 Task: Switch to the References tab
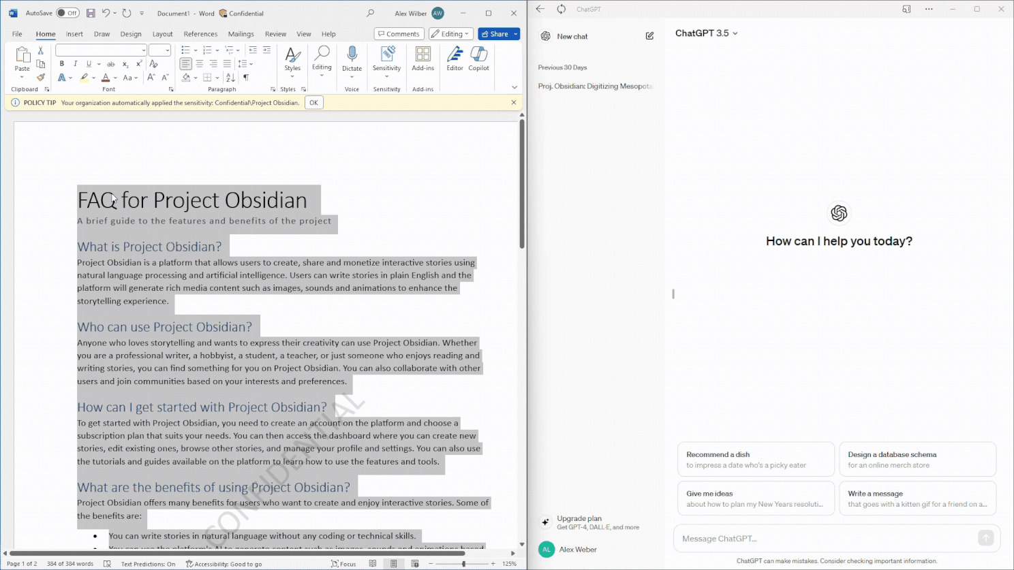[x=200, y=34]
